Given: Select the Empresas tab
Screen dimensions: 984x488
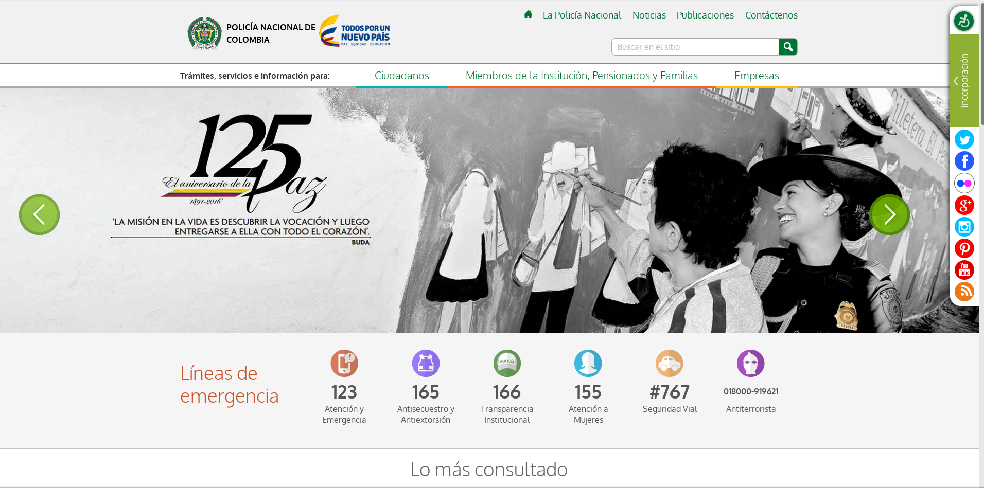Looking at the screenshot, I should click(757, 75).
